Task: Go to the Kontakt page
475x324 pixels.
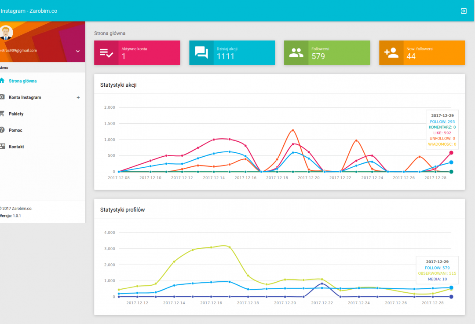Action: pos(16,147)
